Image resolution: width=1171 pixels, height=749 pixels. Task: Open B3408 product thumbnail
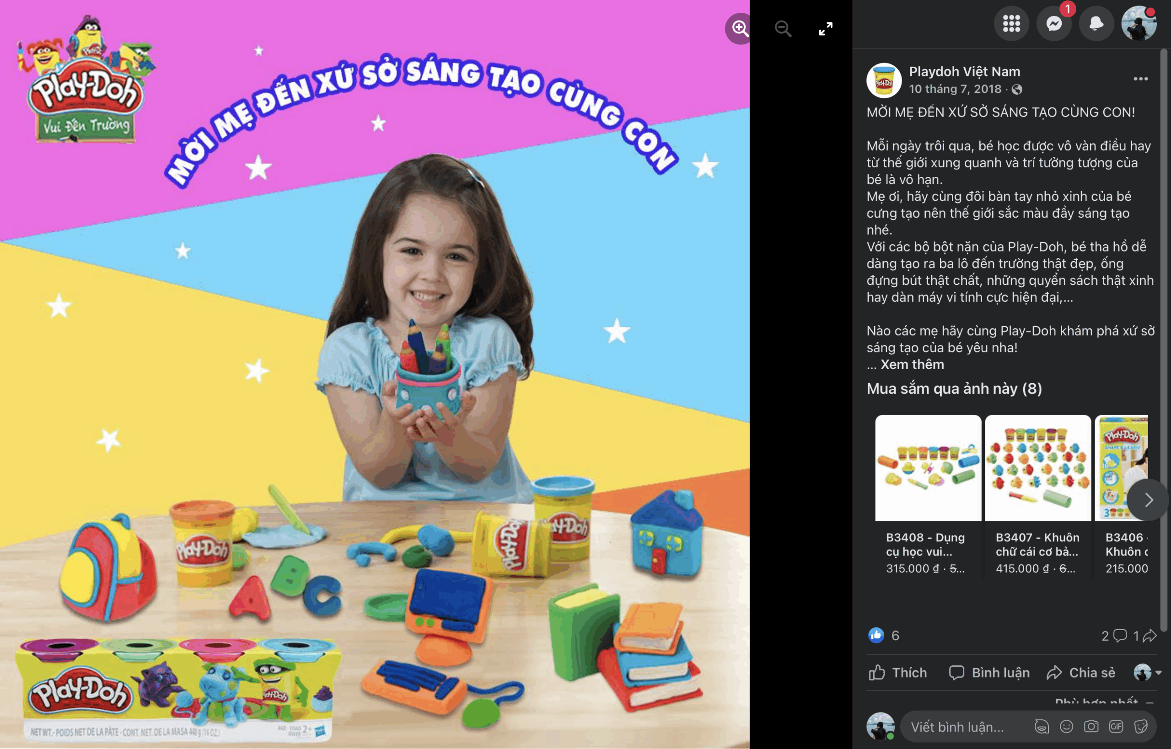point(928,468)
